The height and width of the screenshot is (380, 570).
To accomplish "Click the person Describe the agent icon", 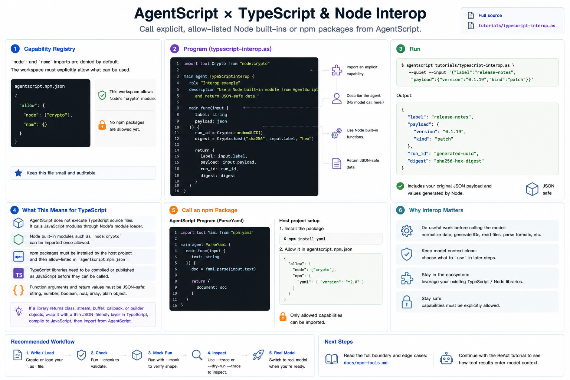I will coord(337,98).
